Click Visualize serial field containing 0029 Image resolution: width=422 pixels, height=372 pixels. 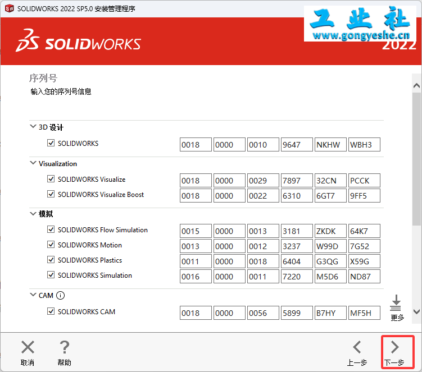point(263,180)
